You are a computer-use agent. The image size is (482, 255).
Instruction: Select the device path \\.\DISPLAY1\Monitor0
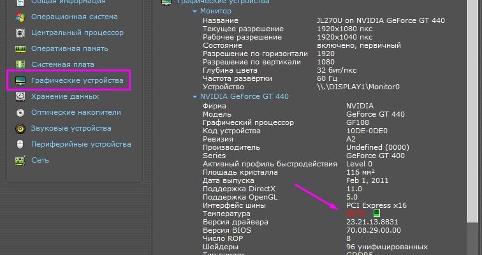(x=358, y=87)
